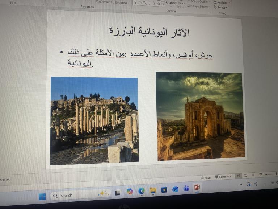Open the Select dropdown in Editing
Screen dimensions: 278x209
click(x=220, y=7)
